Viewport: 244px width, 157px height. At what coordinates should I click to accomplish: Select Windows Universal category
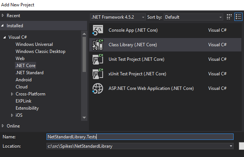point(34,44)
